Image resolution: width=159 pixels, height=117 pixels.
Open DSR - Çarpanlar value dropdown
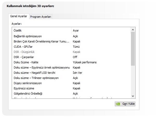(x=75, y=57)
